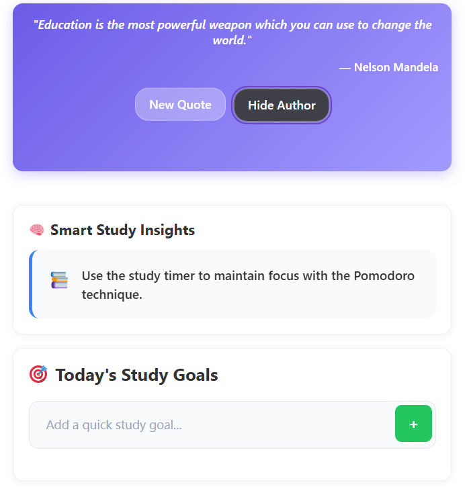Click blank space below the goal input
465x493 pixels.
[x=232, y=464]
